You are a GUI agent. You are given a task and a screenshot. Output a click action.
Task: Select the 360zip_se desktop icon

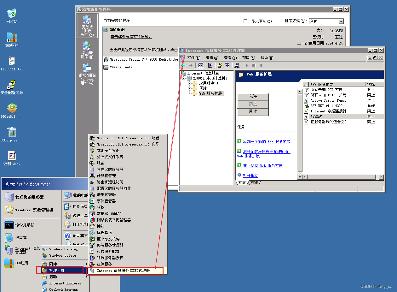click(12, 135)
